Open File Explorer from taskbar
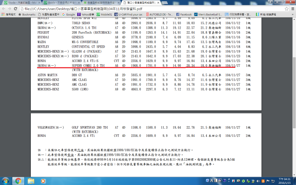 [31, 181]
